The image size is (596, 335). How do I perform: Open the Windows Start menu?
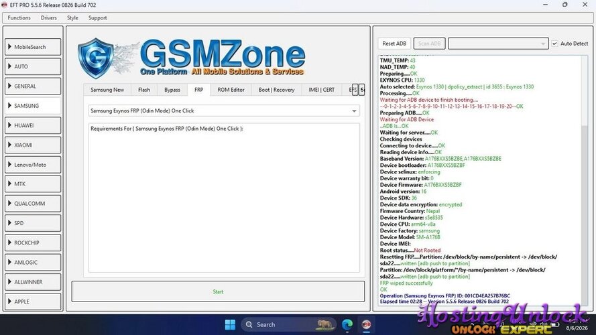click(x=230, y=325)
